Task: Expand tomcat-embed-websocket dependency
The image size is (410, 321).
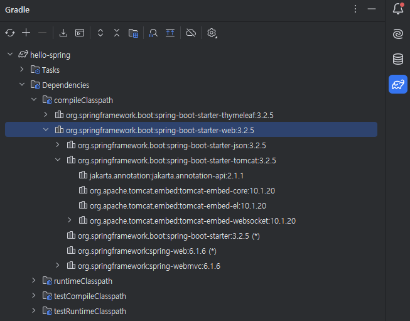Action: tap(70, 220)
